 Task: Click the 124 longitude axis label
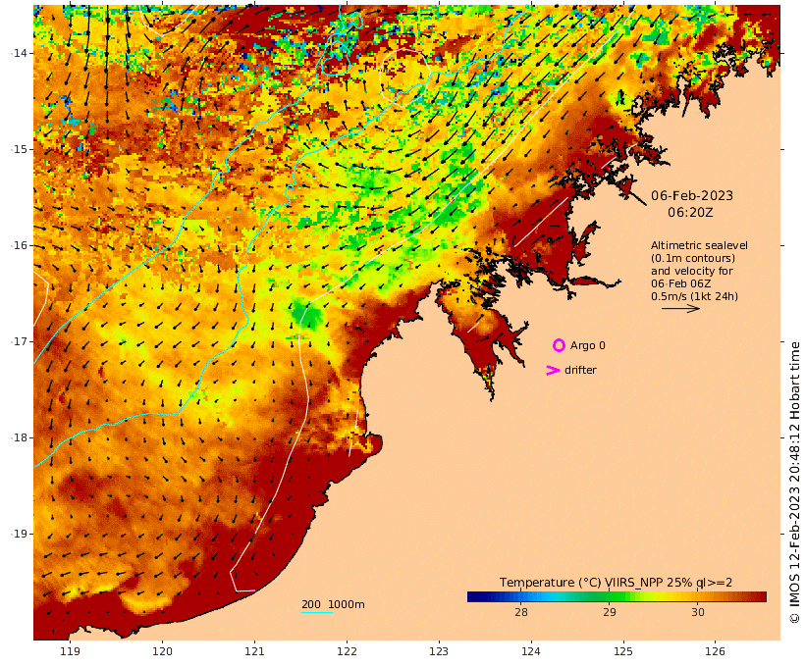(x=531, y=651)
